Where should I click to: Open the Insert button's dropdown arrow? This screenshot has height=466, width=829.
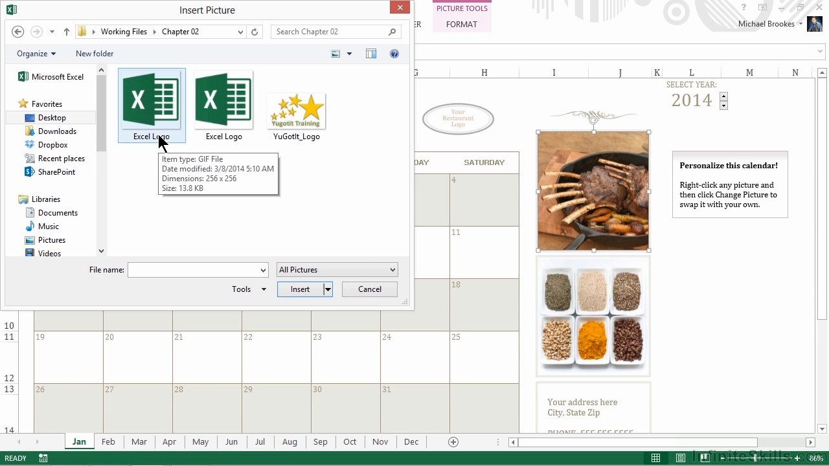328,289
